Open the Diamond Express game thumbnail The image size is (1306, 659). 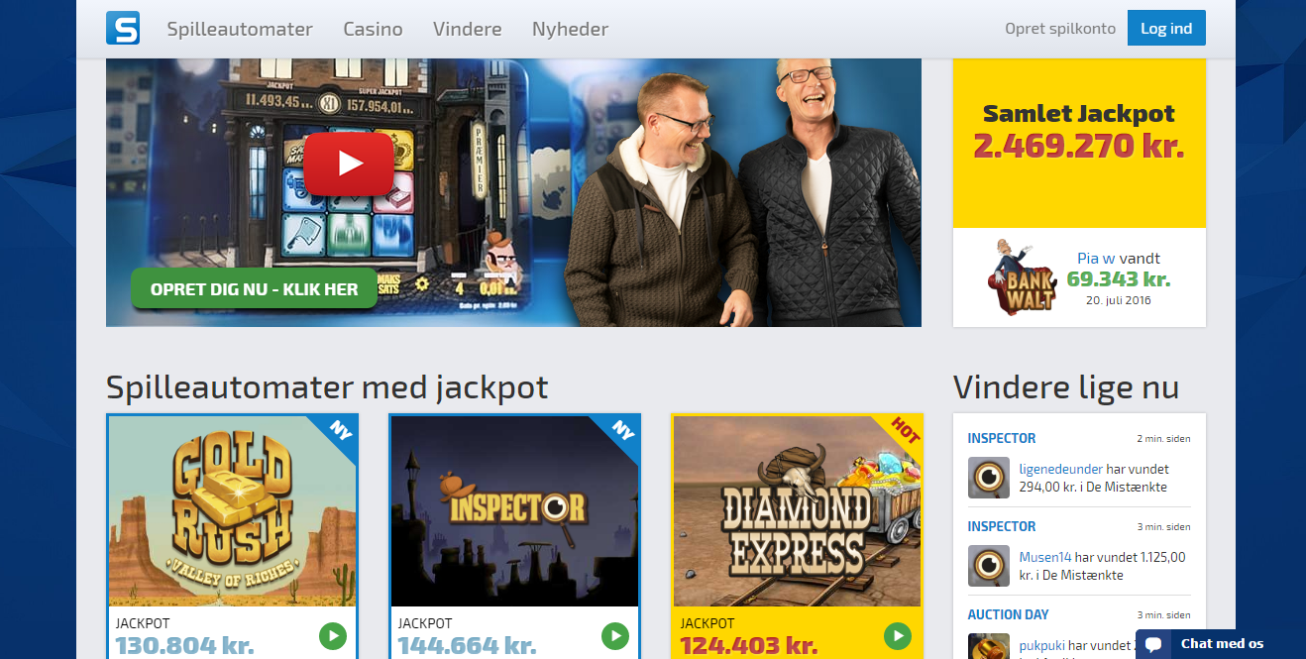(x=797, y=511)
